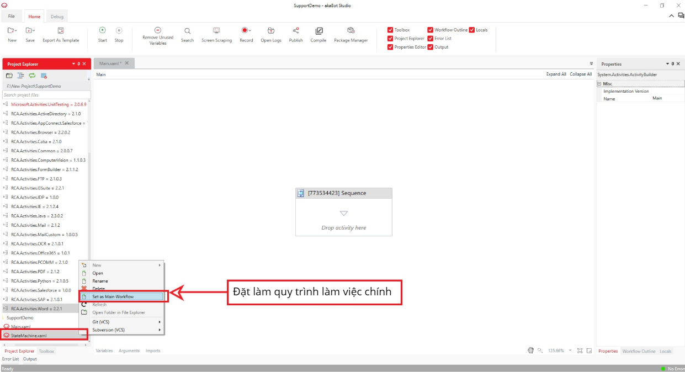Open the Properties panel options dropdown
Screen dimensions: 685x372
pyautogui.click(x=667, y=64)
